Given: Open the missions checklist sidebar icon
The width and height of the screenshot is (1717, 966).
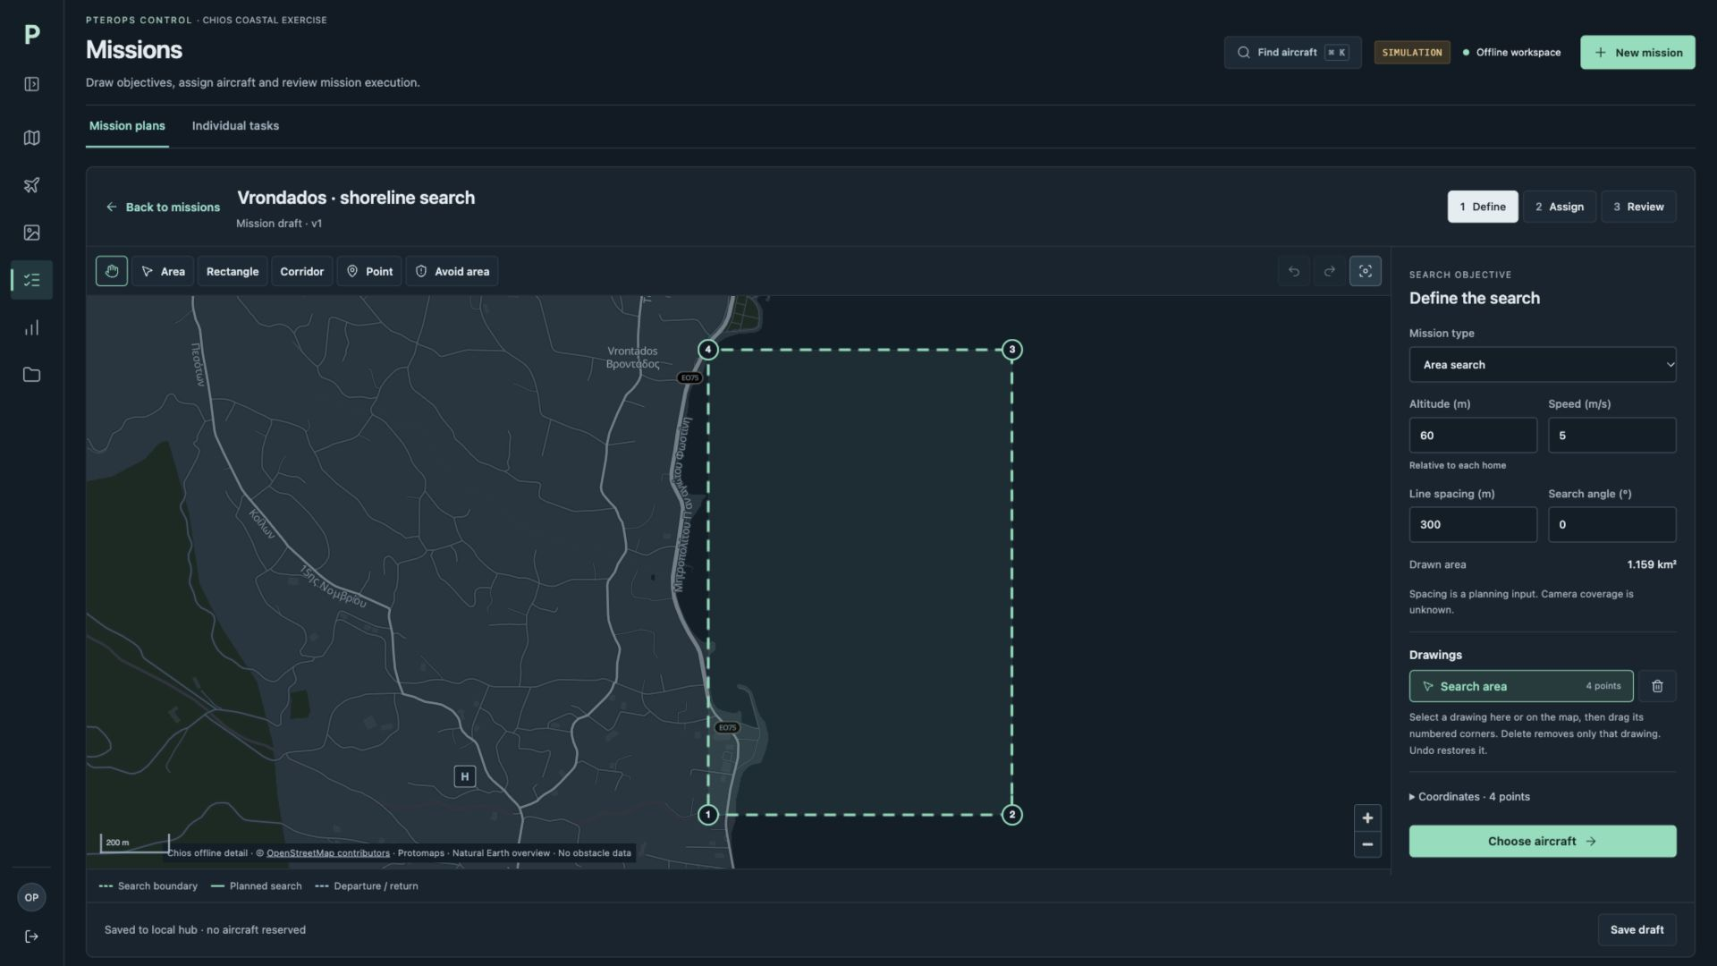Looking at the screenshot, I should [31, 280].
